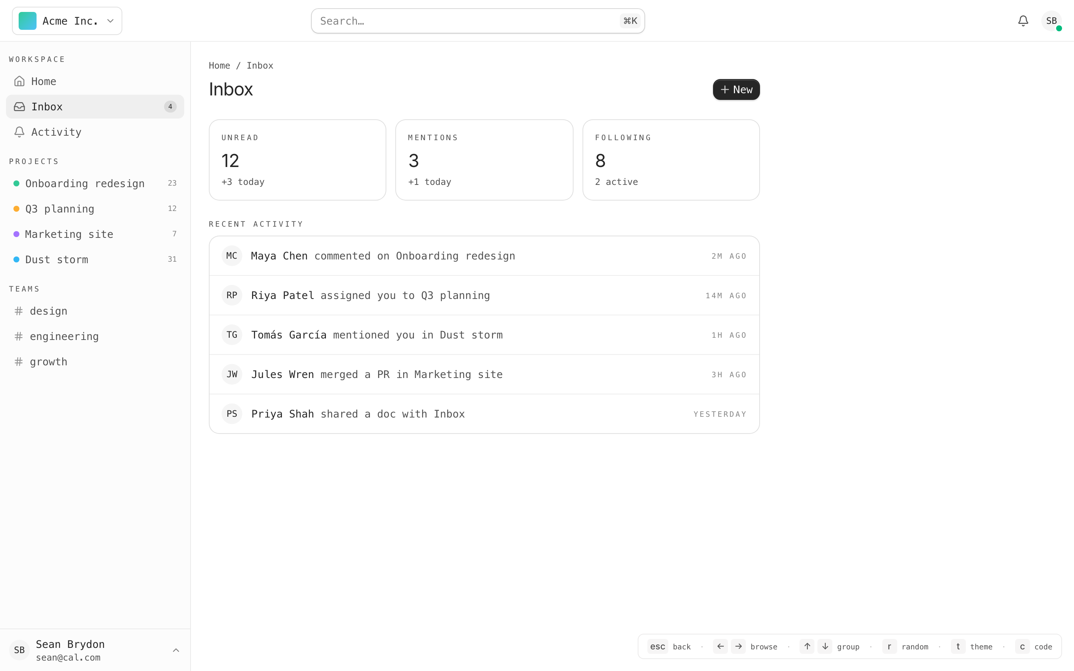Open the Unread stats card

(297, 160)
